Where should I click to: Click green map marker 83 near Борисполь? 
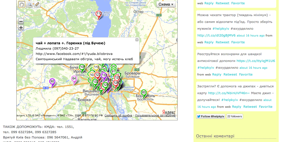click(x=144, y=93)
